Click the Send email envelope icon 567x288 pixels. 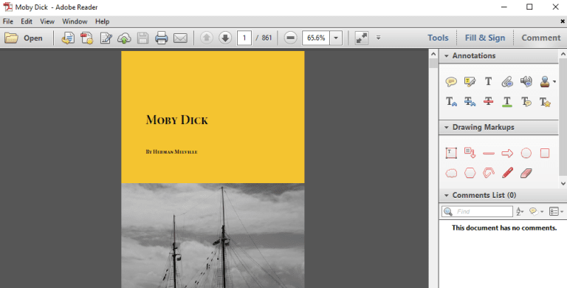[180, 38]
